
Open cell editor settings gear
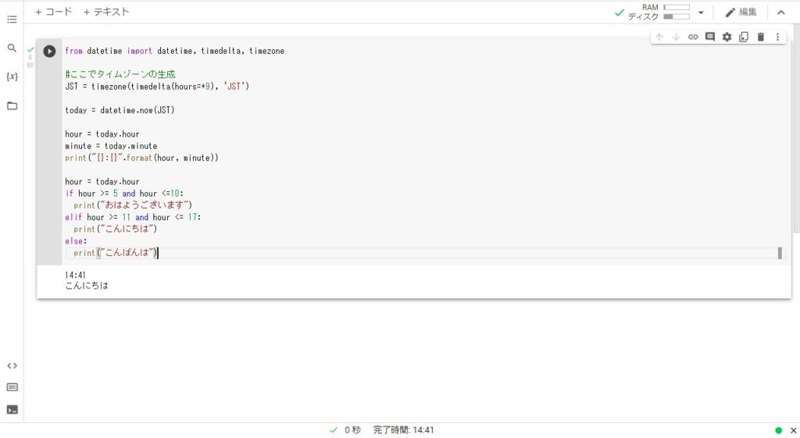[727, 37]
